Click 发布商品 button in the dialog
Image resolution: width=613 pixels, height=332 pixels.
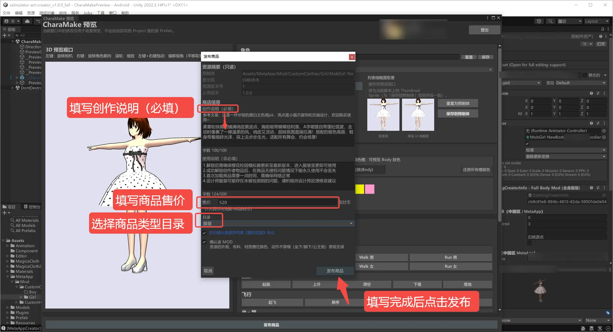pos(335,271)
